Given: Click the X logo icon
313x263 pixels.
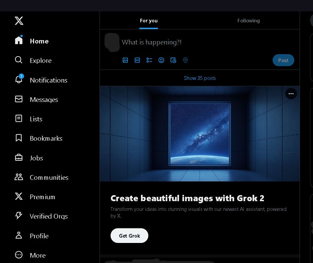Looking at the screenshot, I should [19, 20].
